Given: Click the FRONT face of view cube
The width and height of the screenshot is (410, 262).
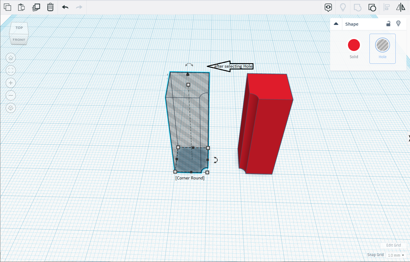Looking at the screenshot, I should pyautogui.click(x=19, y=40).
